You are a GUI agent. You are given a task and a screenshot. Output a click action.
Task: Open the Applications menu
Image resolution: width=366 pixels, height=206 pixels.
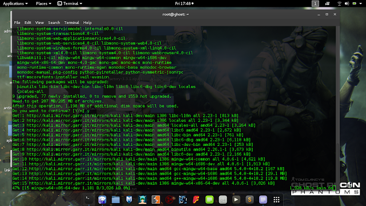(15, 3)
